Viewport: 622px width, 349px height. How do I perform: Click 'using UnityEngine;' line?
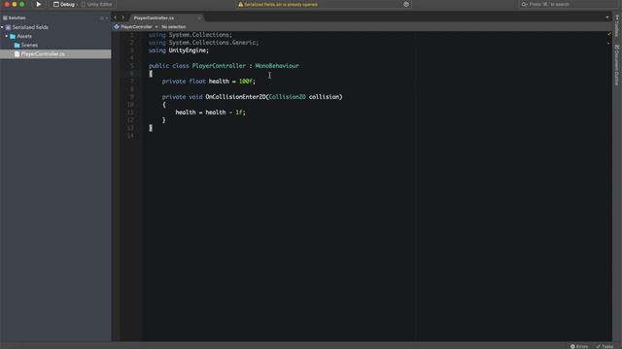(x=179, y=50)
